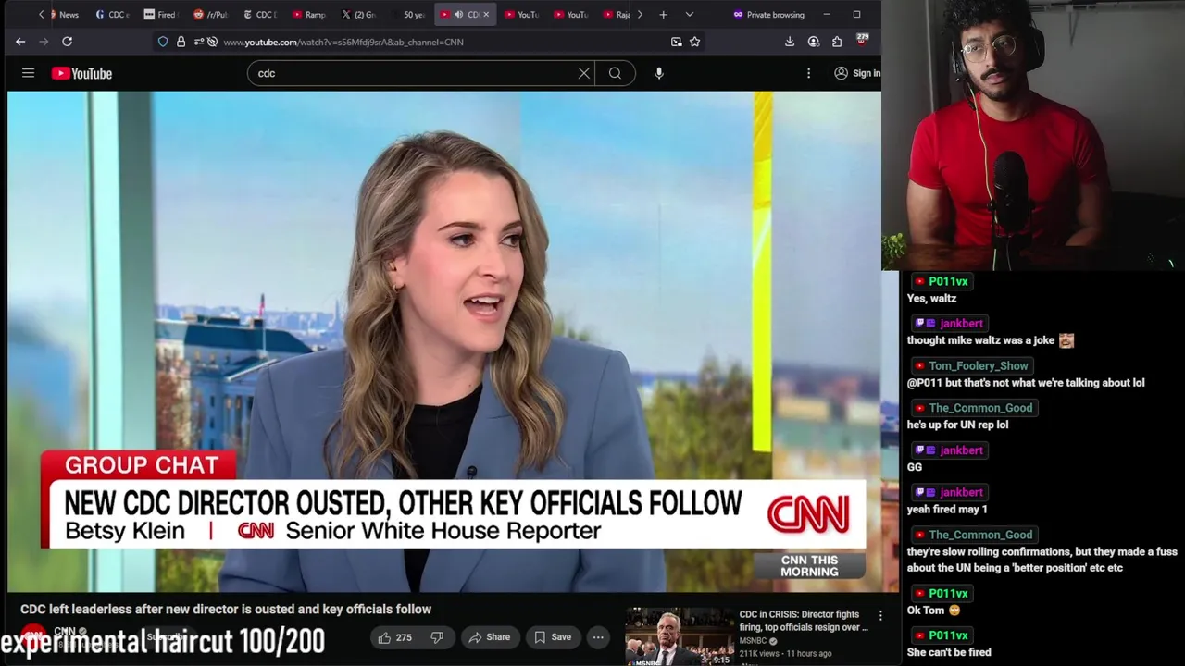1185x666 pixels.
Task: Go back with the browser back arrow
Action: point(20,42)
